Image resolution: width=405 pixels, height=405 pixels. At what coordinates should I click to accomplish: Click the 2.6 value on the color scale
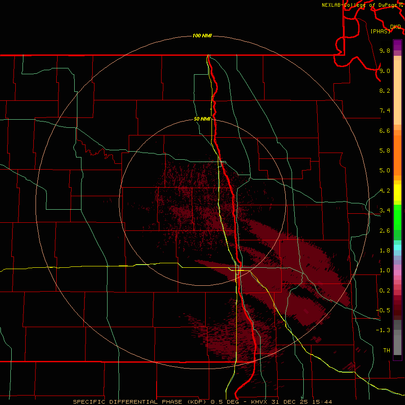tap(385, 231)
